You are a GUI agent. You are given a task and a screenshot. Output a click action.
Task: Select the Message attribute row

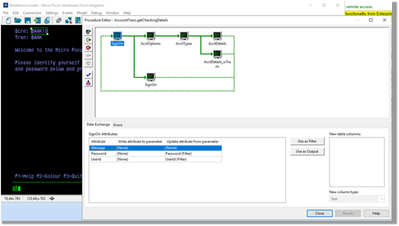pyautogui.click(x=156, y=148)
